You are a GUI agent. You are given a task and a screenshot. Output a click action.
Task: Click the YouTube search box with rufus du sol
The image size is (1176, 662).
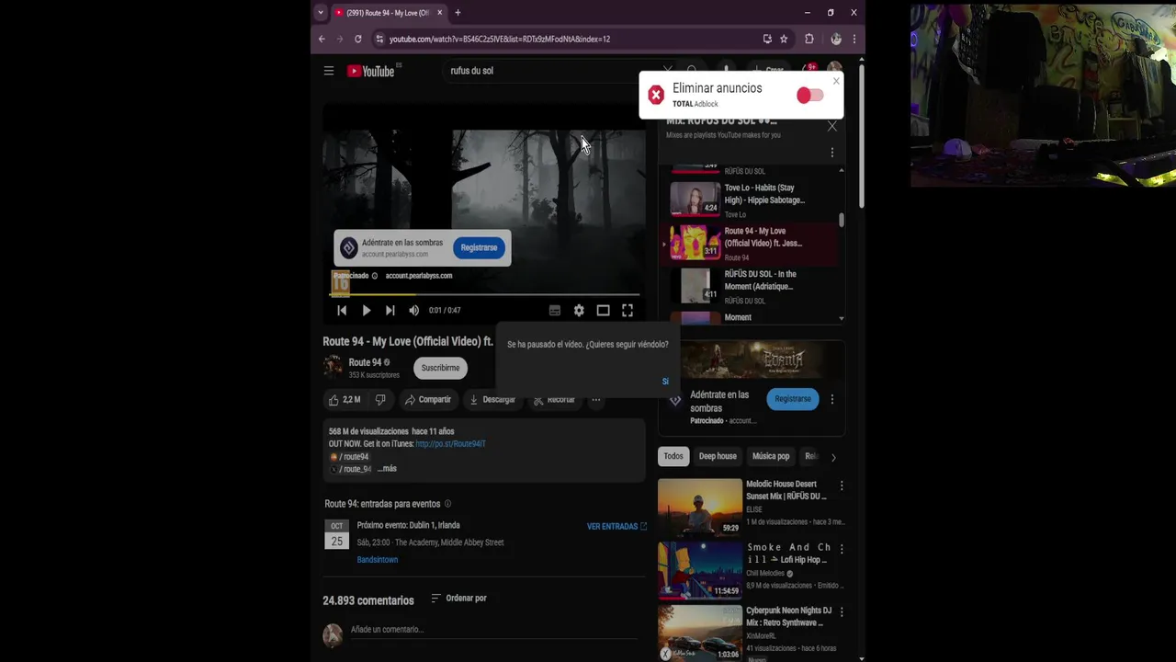(551, 71)
